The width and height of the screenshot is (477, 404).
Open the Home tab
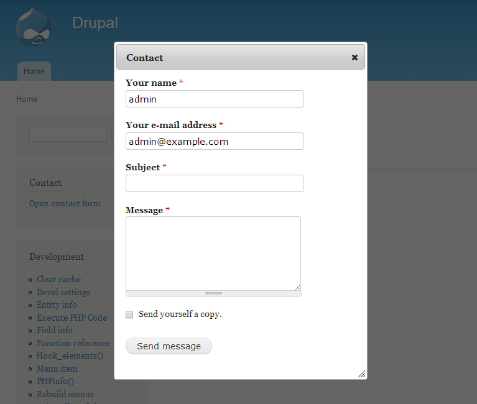coord(34,71)
